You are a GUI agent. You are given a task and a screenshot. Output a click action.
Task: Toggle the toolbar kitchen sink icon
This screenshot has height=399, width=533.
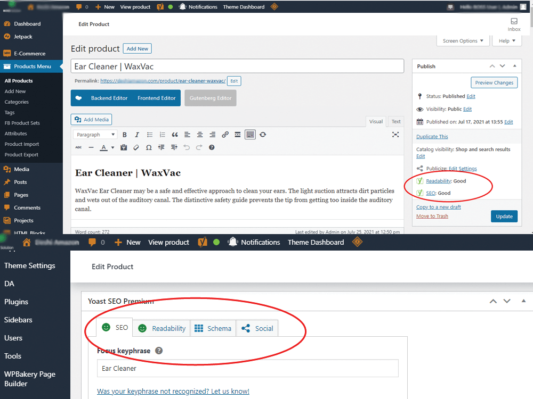(250, 135)
